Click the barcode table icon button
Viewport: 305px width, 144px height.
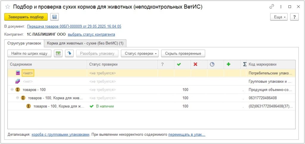coord(58,54)
